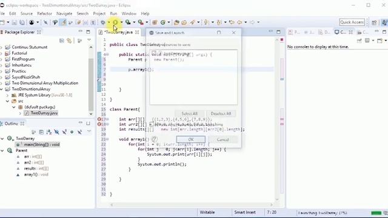Open the Refactor menu
Image resolution: width=388 pixels, height=218 pixels.
44,13
